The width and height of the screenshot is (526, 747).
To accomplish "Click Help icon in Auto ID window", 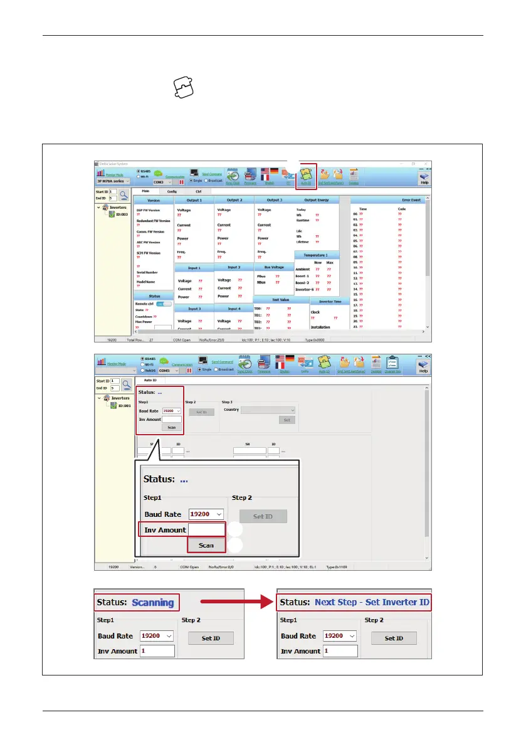I will (423, 366).
